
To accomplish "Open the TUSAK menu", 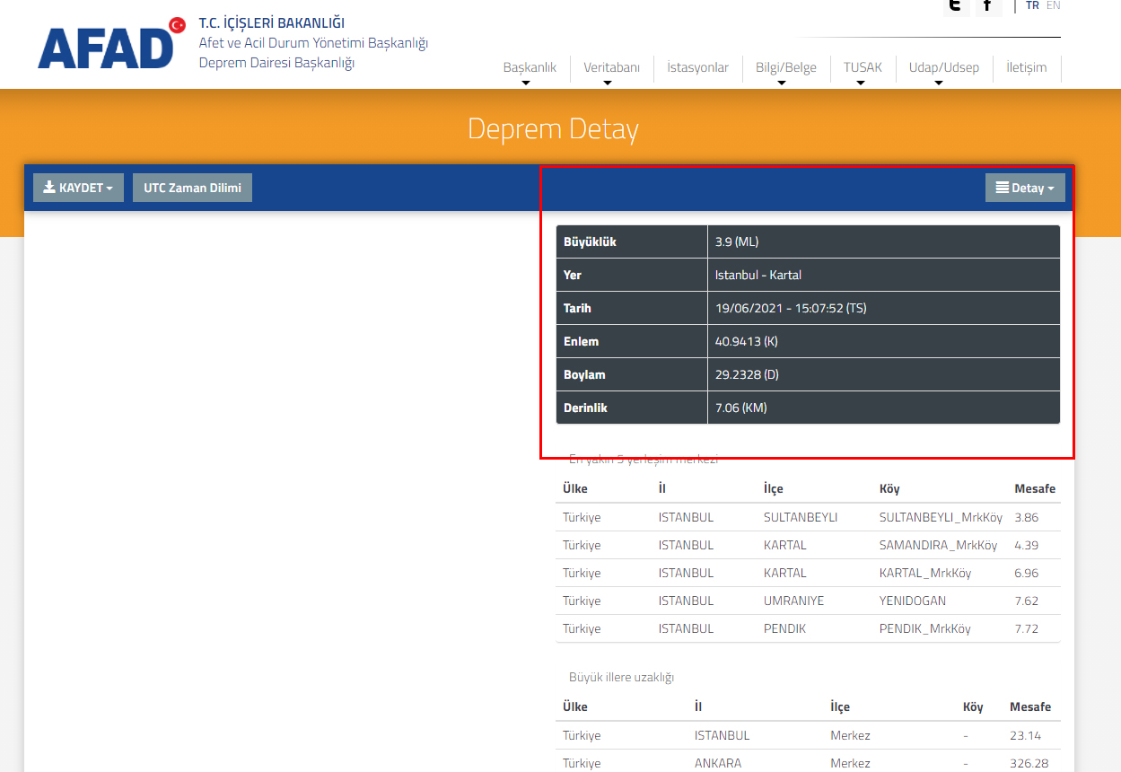I will pos(863,67).
